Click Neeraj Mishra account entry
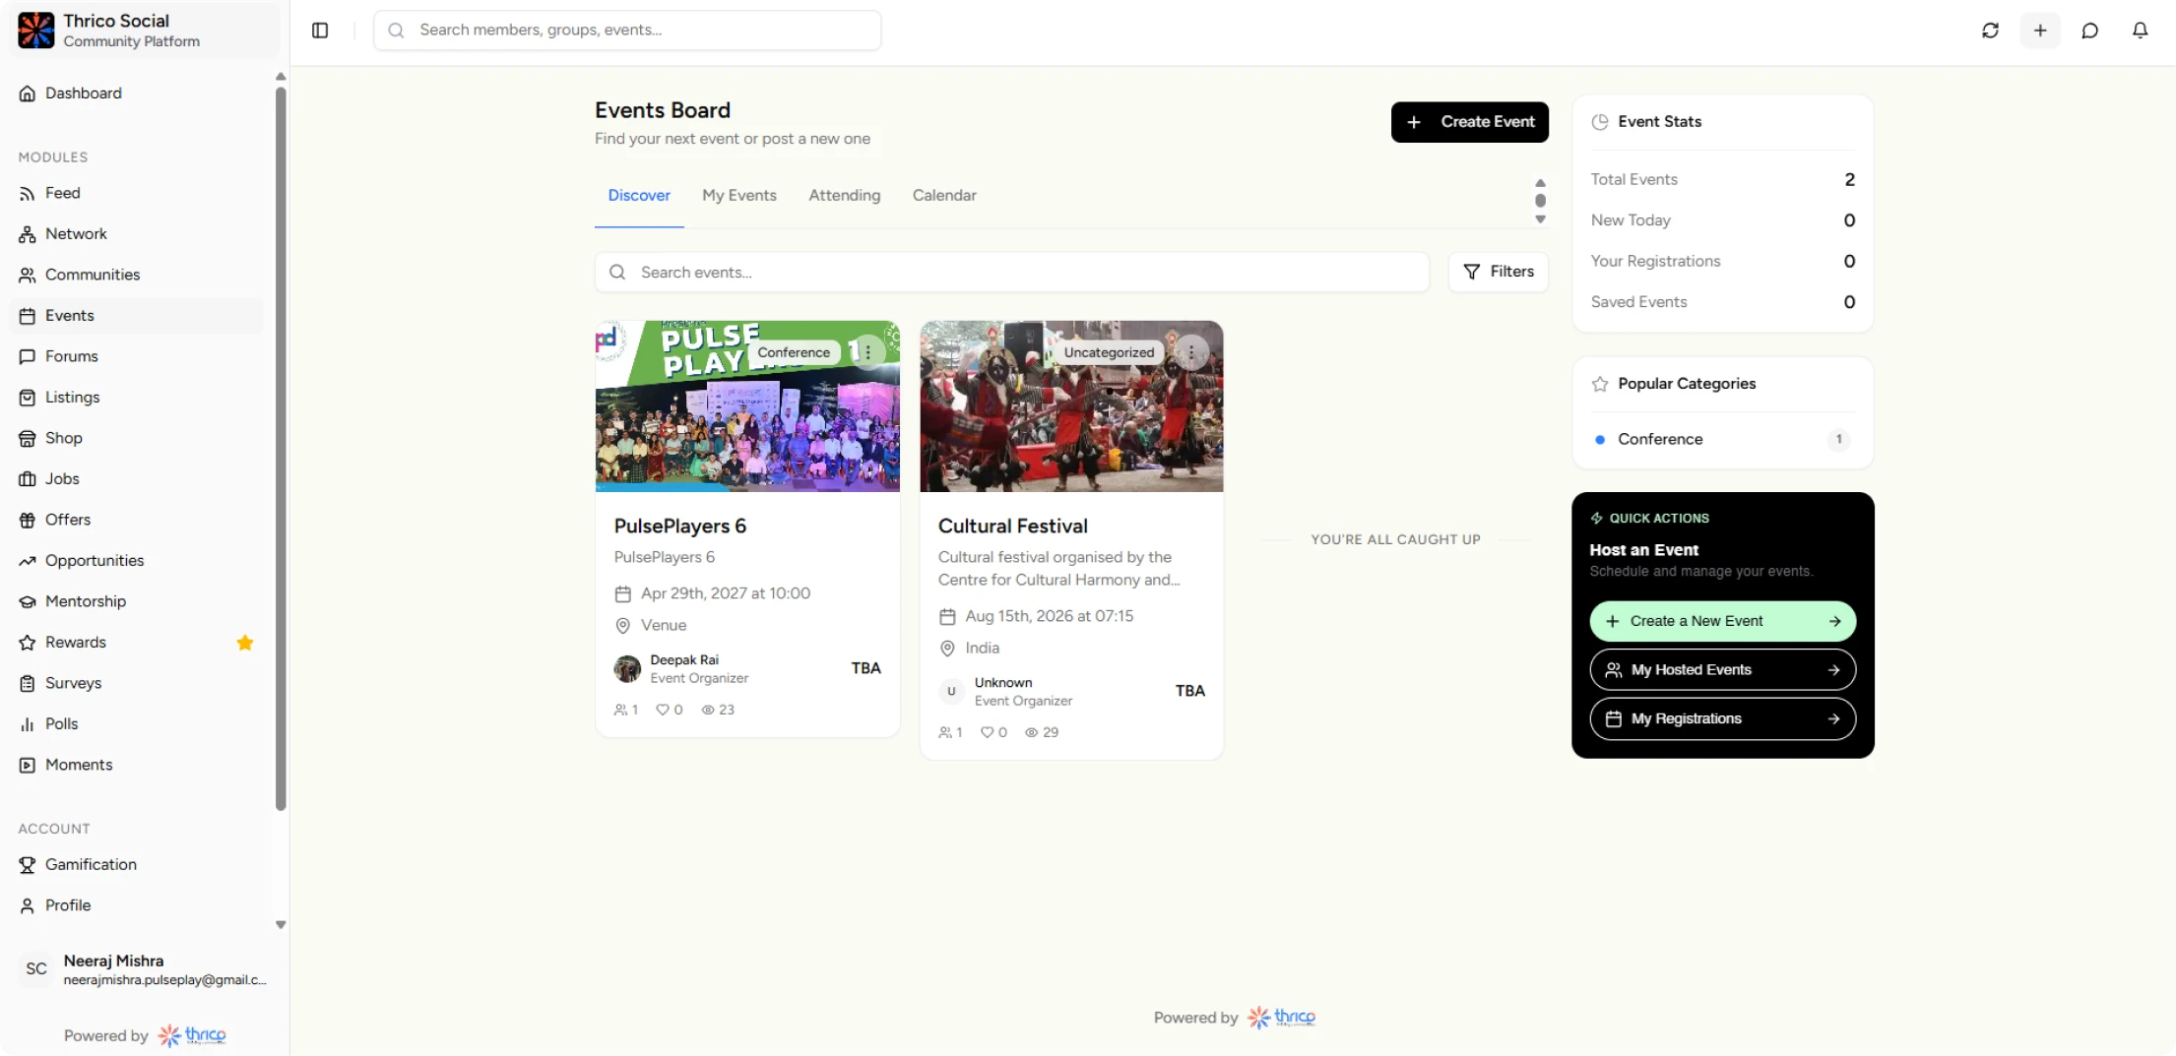Screen dimensions: 2176x1056 coord(145,969)
